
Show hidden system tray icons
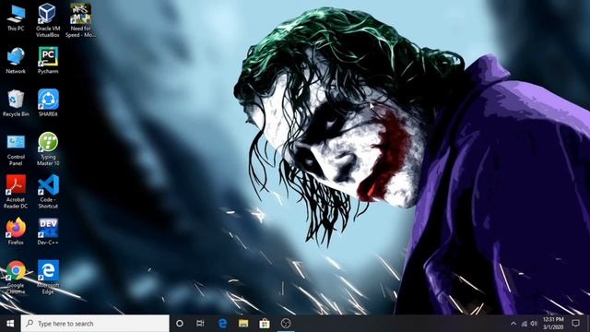coord(513,324)
